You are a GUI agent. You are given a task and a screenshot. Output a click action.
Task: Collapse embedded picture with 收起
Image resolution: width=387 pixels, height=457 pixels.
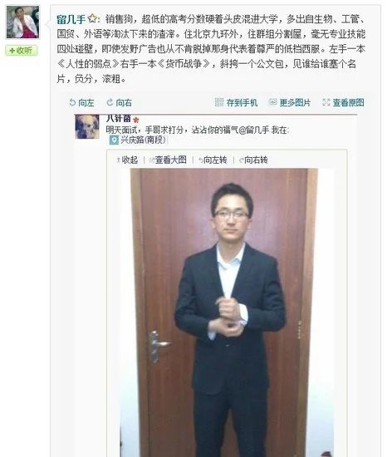pos(127,160)
